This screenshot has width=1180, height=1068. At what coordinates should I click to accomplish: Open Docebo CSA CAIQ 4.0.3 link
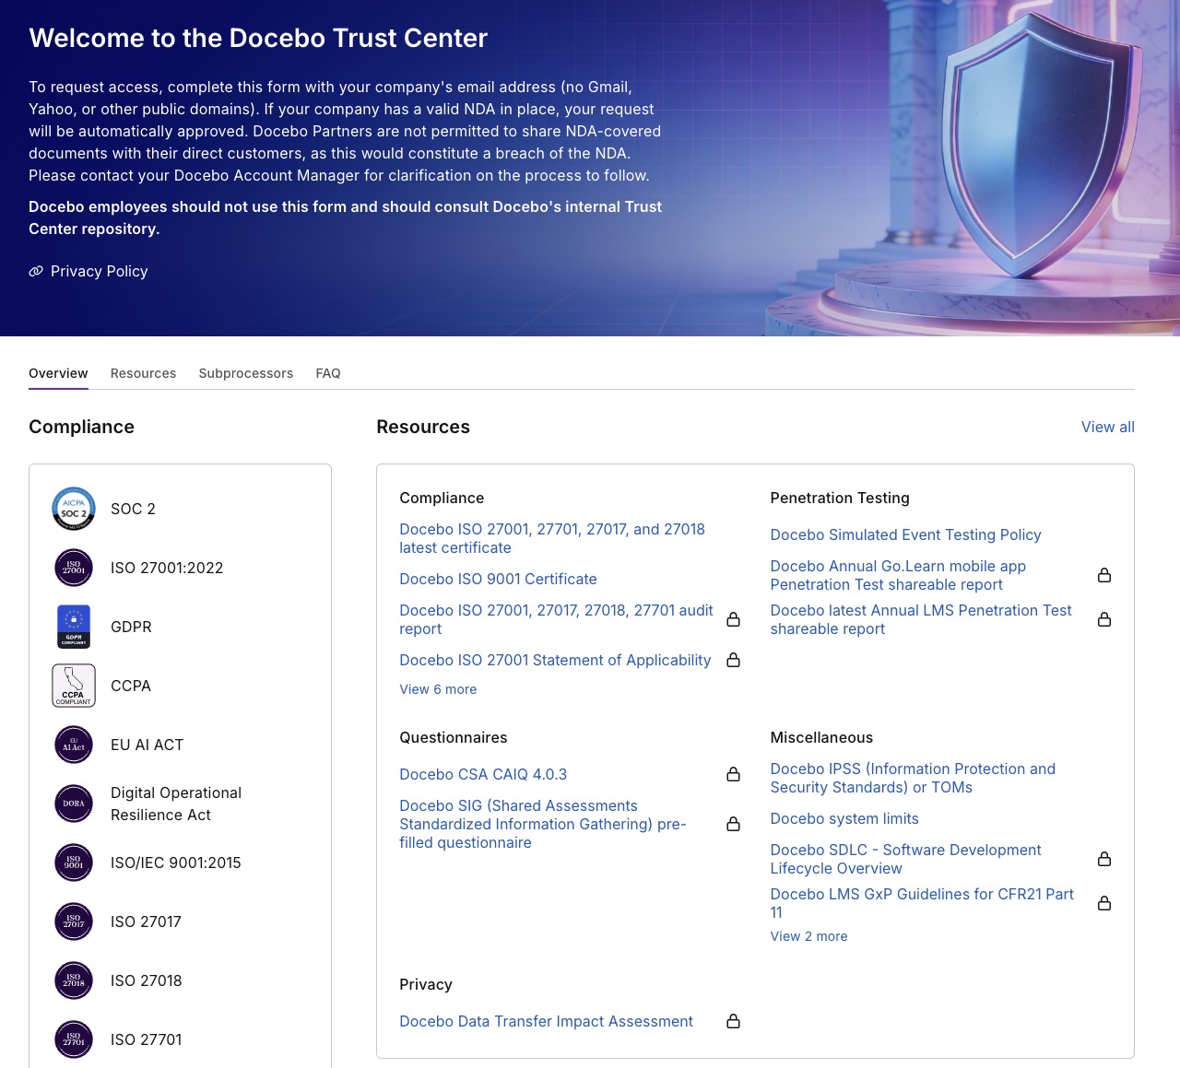pos(483,774)
